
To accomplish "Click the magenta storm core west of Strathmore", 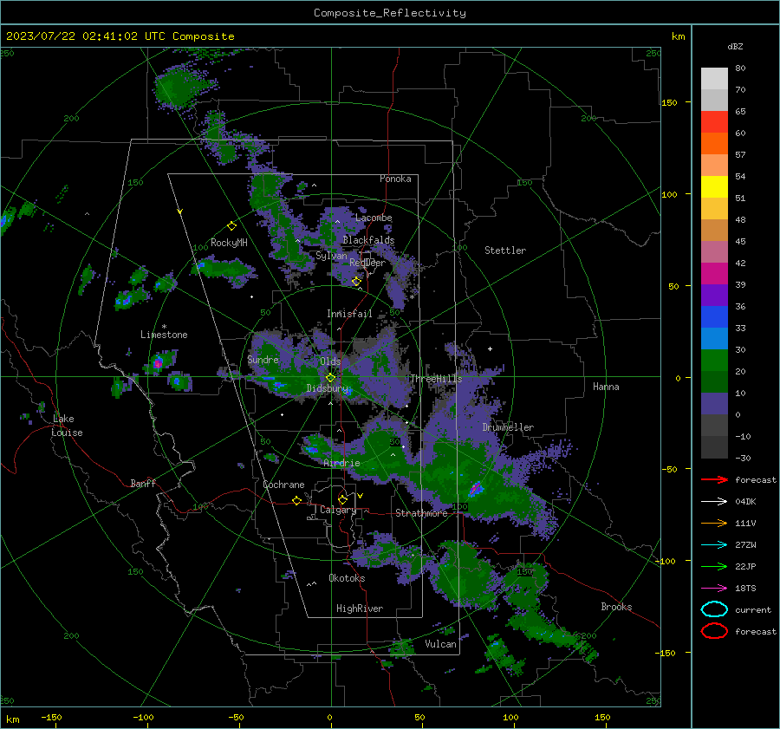I will tap(476, 489).
